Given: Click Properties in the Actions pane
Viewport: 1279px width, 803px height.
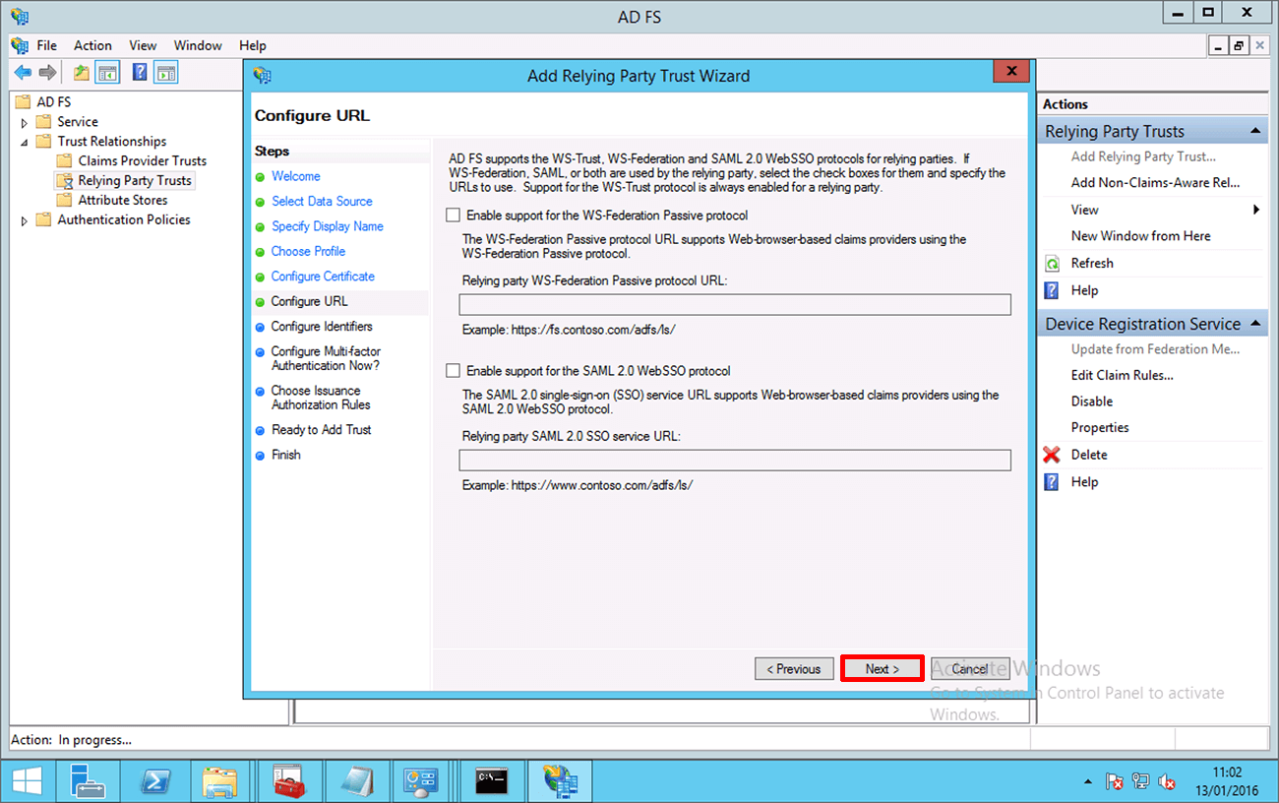Looking at the screenshot, I should tap(1100, 428).
